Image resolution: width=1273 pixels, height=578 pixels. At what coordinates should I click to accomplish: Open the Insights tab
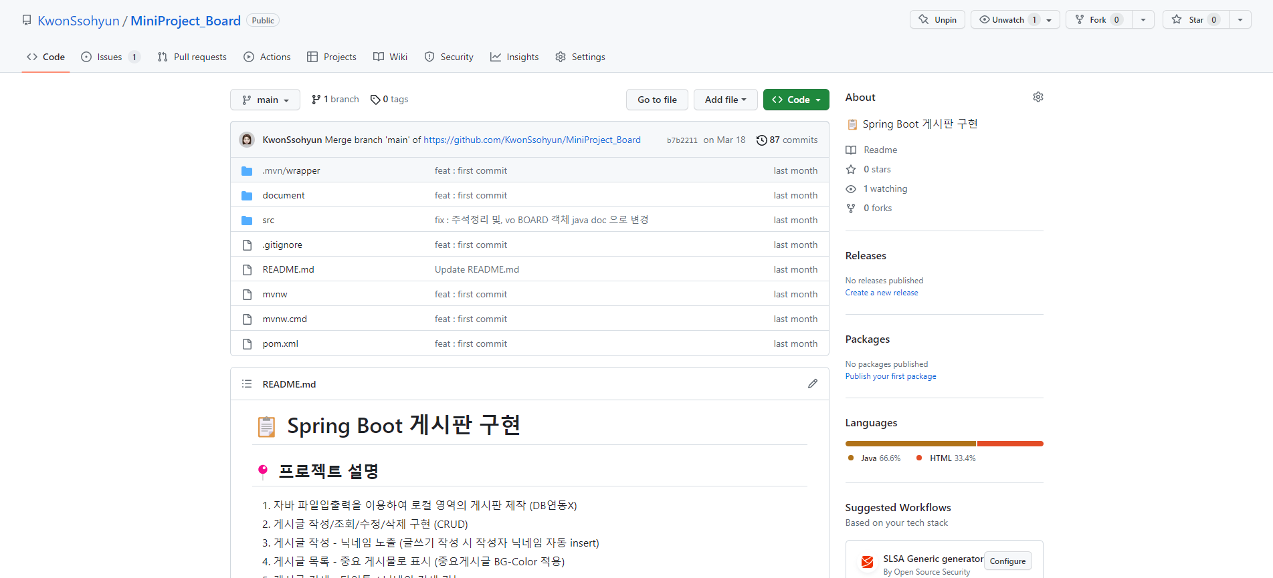(514, 57)
